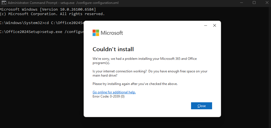Click the internet connection question text
This screenshot has height=128, width=271.
(x=119, y=71)
